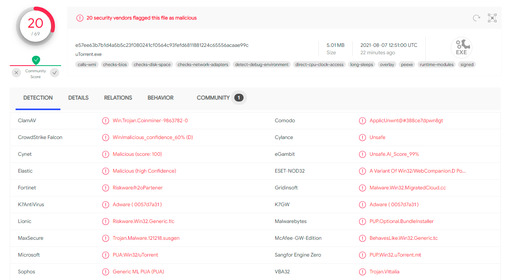Click warning icon beside Cynet result

[x=105, y=154]
